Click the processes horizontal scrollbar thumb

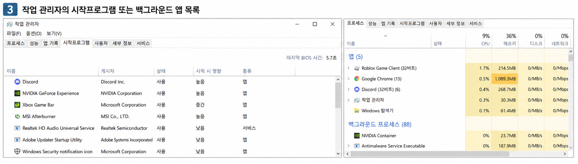430,154
